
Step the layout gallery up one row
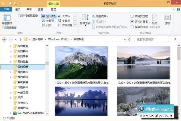tap(75, 16)
